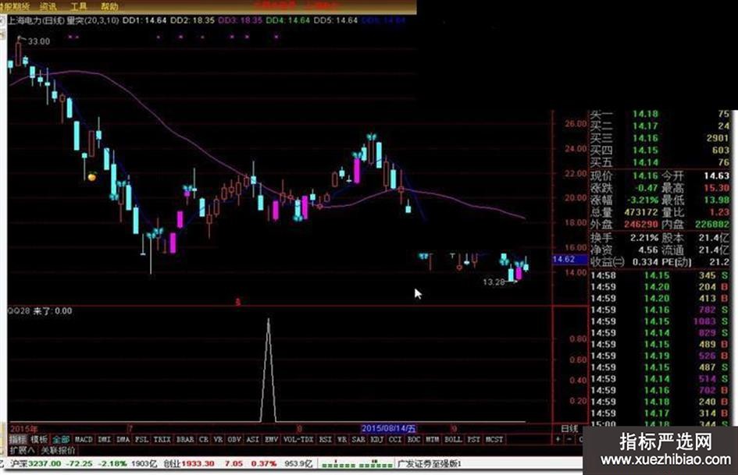Click the white spike in the sub-chart
The width and height of the screenshot is (738, 475).
269,370
